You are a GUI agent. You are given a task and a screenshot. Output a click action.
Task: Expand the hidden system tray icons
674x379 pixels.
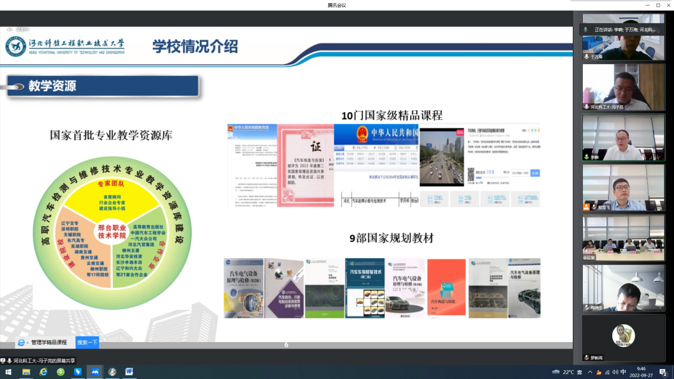[590, 372]
